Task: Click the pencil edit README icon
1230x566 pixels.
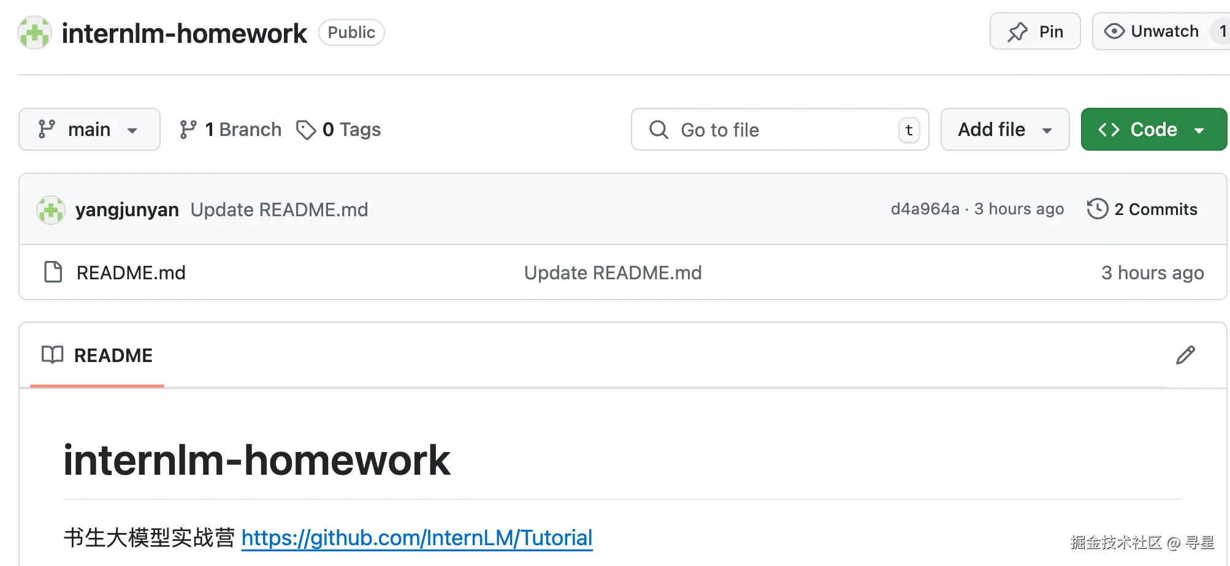Action: tap(1185, 355)
